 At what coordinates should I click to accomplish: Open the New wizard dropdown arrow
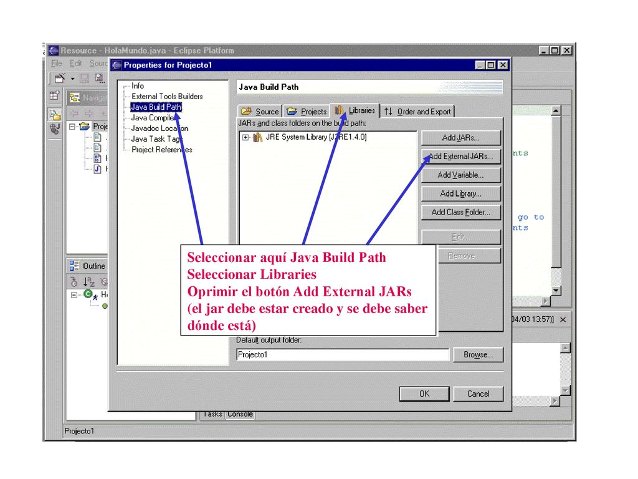tap(72, 79)
